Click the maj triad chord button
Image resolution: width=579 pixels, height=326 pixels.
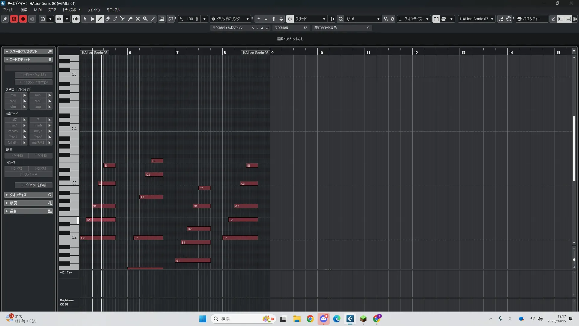(13, 95)
